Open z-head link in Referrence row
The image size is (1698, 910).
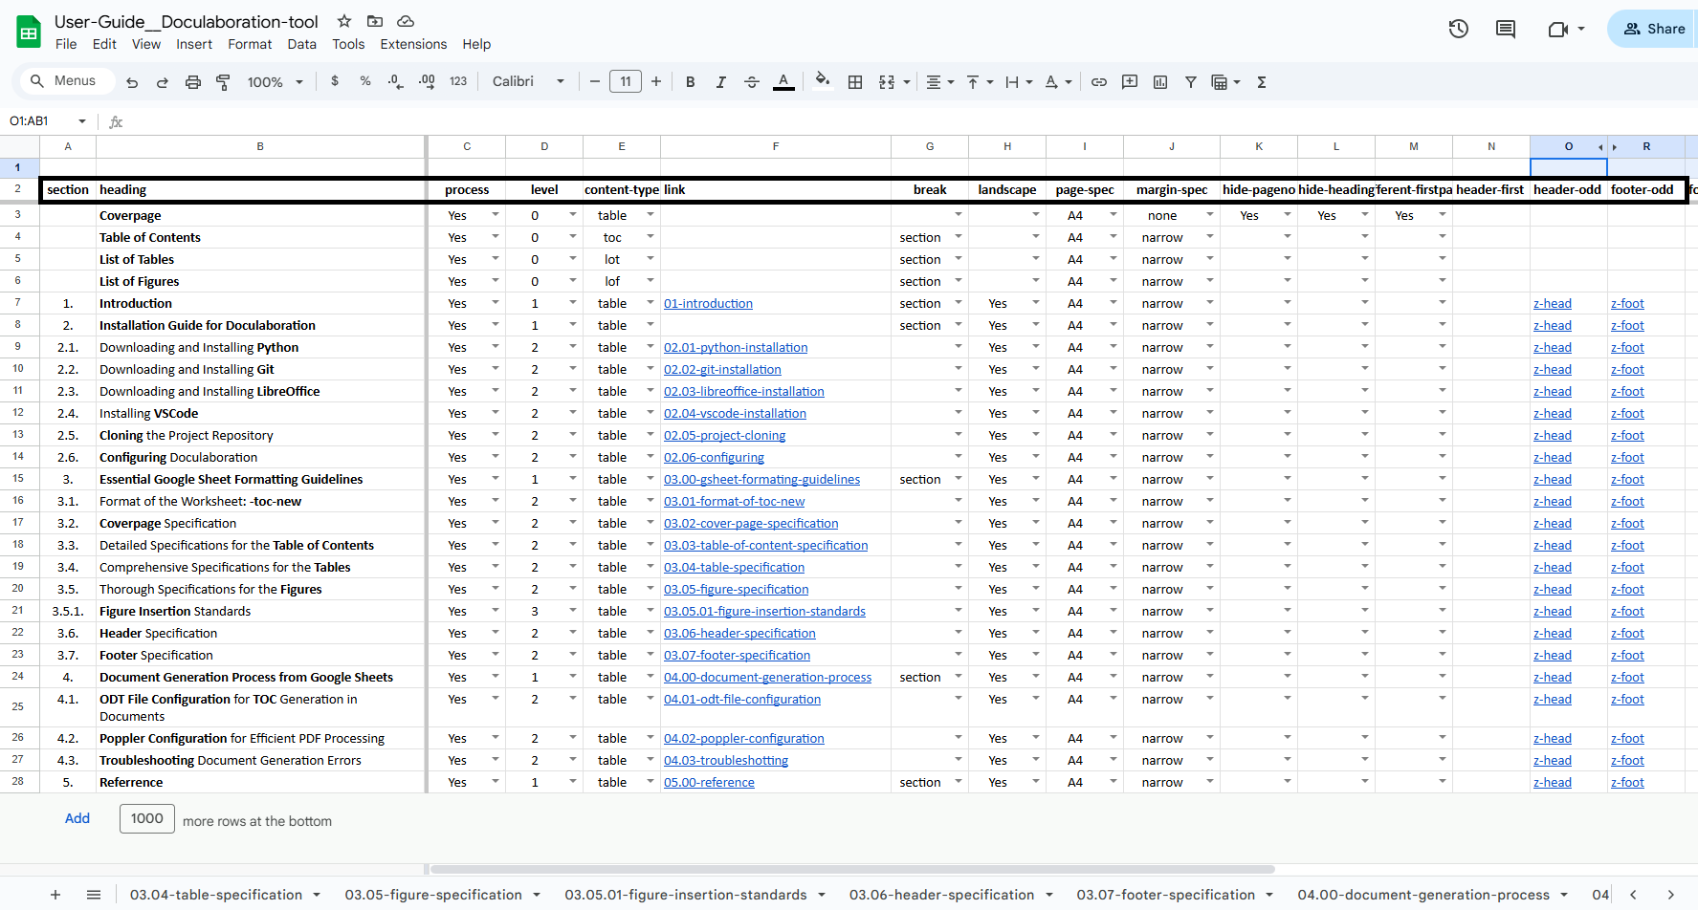tap(1552, 782)
